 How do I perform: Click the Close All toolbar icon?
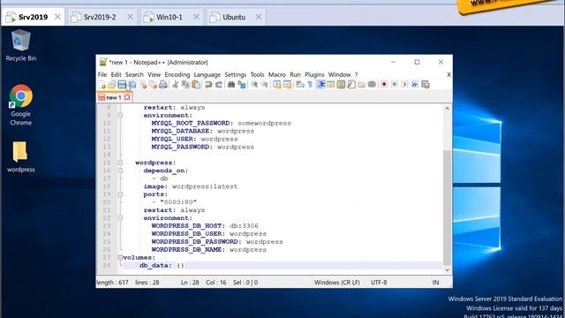pyautogui.click(x=153, y=85)
